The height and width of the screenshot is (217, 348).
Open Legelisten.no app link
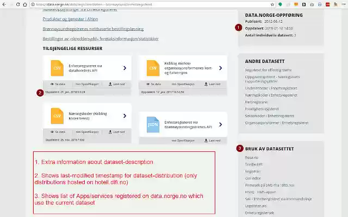tap(256, 206)
